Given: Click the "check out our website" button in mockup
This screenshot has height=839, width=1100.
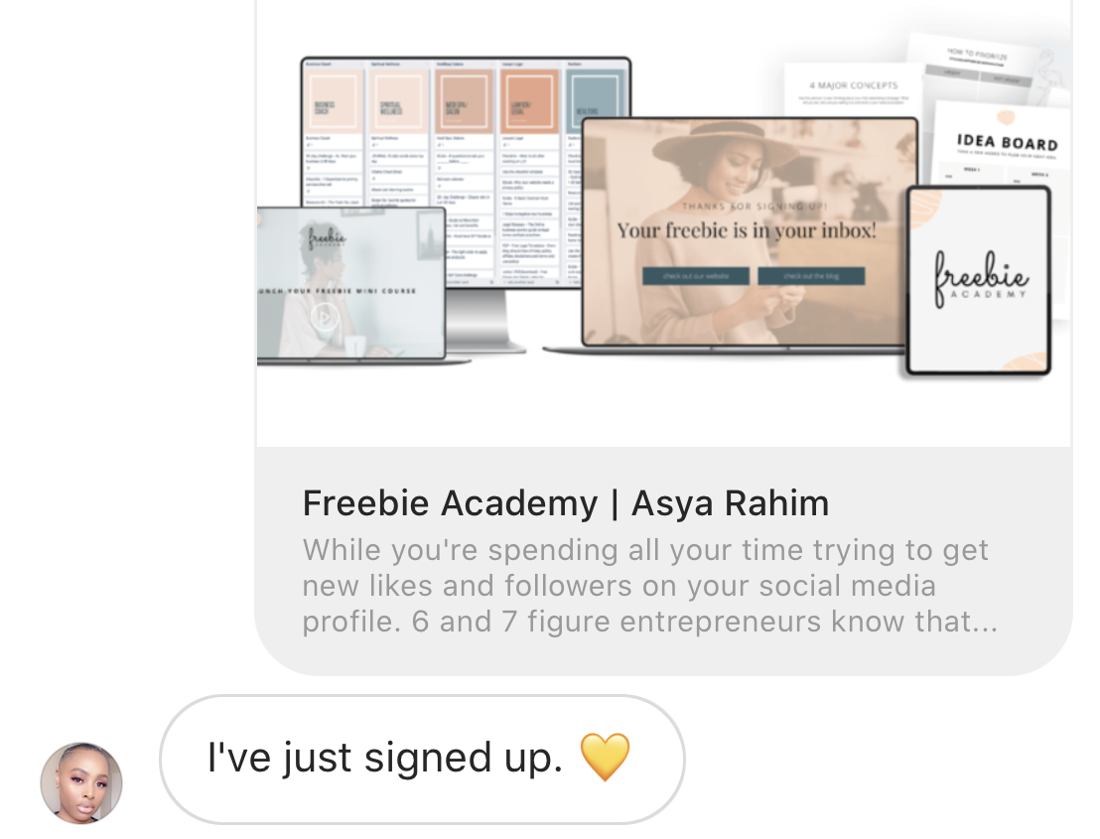Looking at the screenshot, I should 696,276.
